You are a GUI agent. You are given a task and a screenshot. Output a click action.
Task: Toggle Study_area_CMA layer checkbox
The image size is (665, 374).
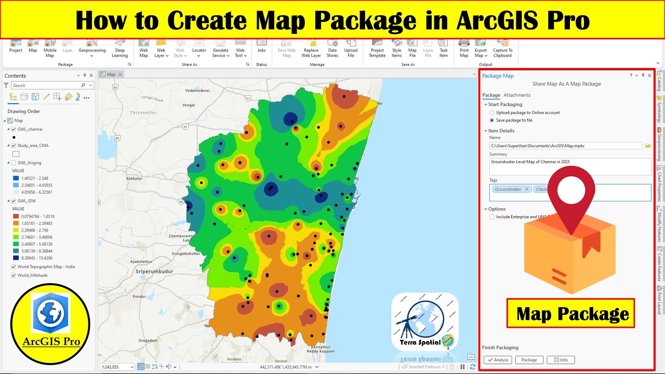[x=14, y=145]
